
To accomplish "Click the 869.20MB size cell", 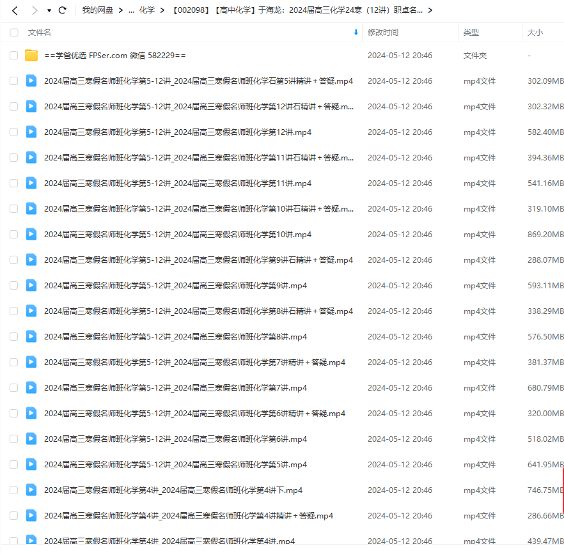I will (545, 235).
